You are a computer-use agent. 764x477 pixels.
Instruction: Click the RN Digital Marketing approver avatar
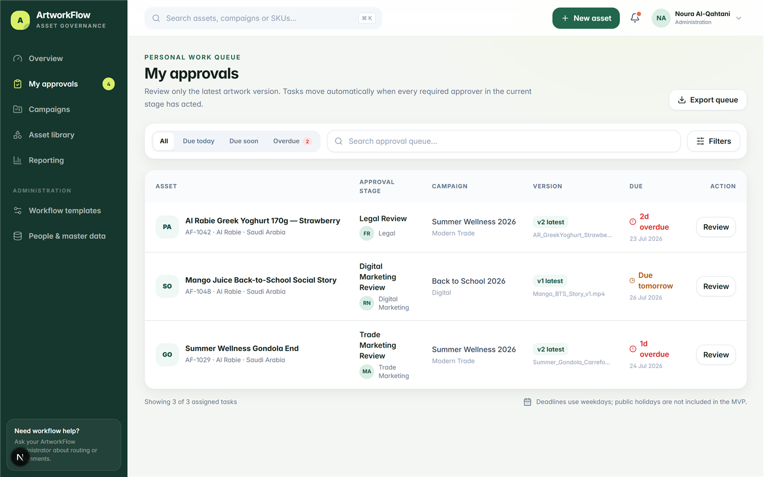(x=367, y=303)
